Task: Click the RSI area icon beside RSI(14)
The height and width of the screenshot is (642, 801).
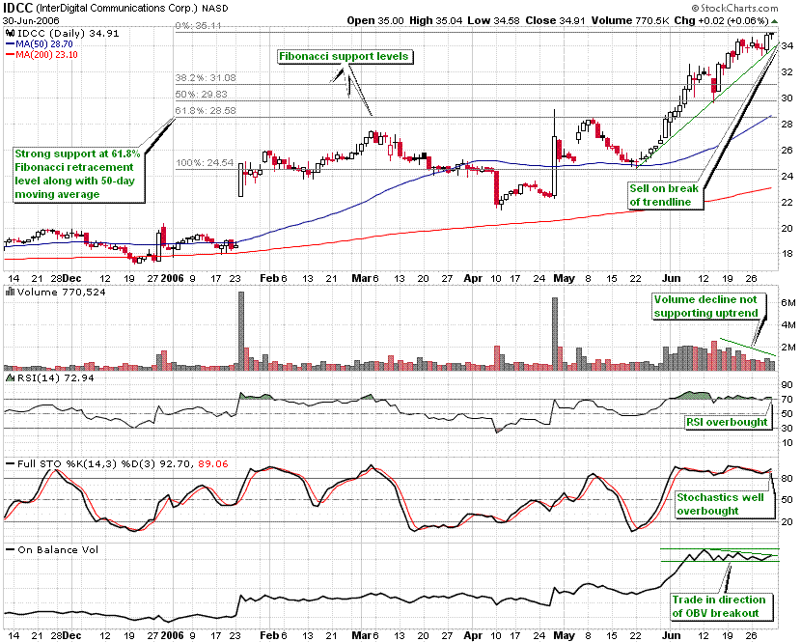Action: coord(11,377)
